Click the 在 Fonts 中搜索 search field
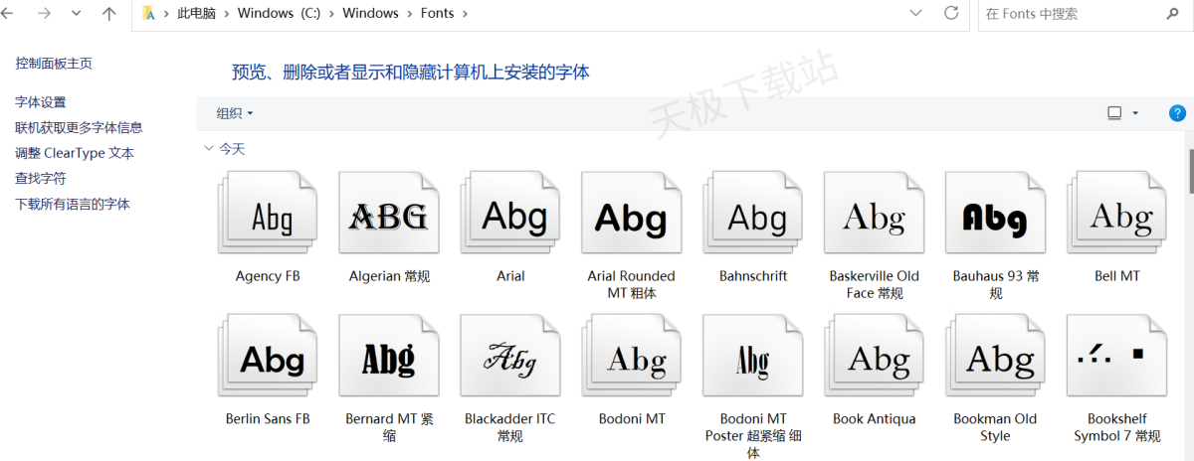This screenshot has height=461, width=1194. coord(1070,14)
